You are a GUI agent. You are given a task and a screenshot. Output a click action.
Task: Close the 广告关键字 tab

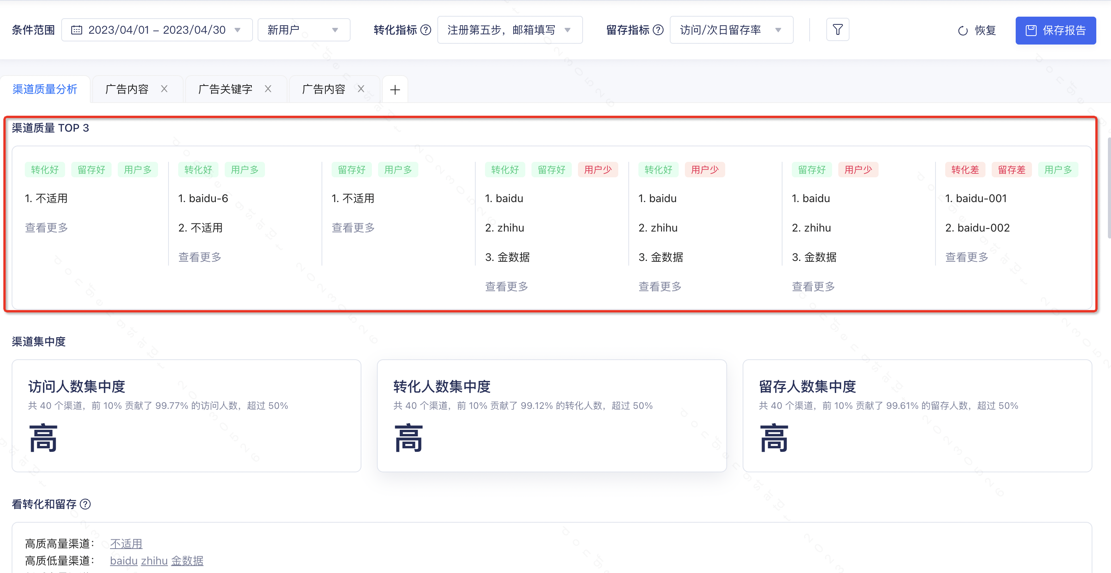[268, 89]
